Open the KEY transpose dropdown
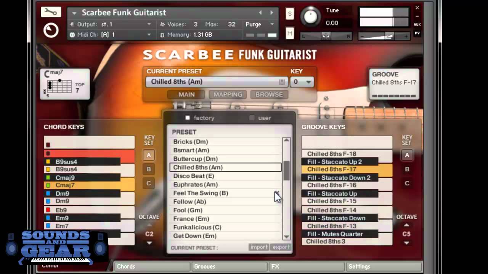Screen dimensions: 488x274 [x=302, y=82]
